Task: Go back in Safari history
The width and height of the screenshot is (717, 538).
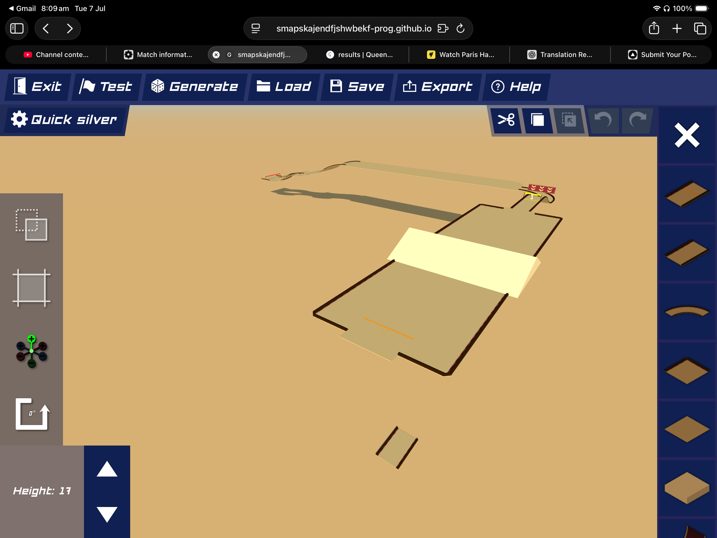Action: pyautogui.click(x=46, y=29)
